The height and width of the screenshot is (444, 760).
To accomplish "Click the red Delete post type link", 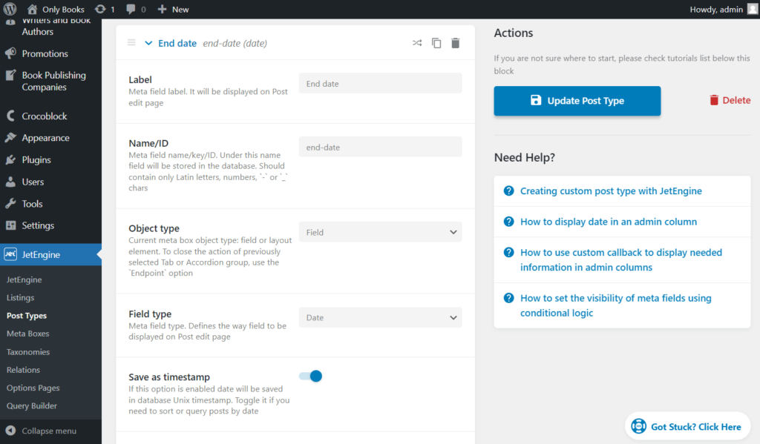I will tap(730, 100).
